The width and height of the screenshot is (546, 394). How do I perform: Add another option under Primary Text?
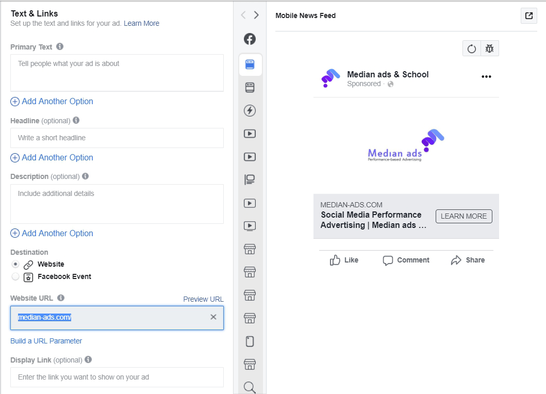pos(52,102)
